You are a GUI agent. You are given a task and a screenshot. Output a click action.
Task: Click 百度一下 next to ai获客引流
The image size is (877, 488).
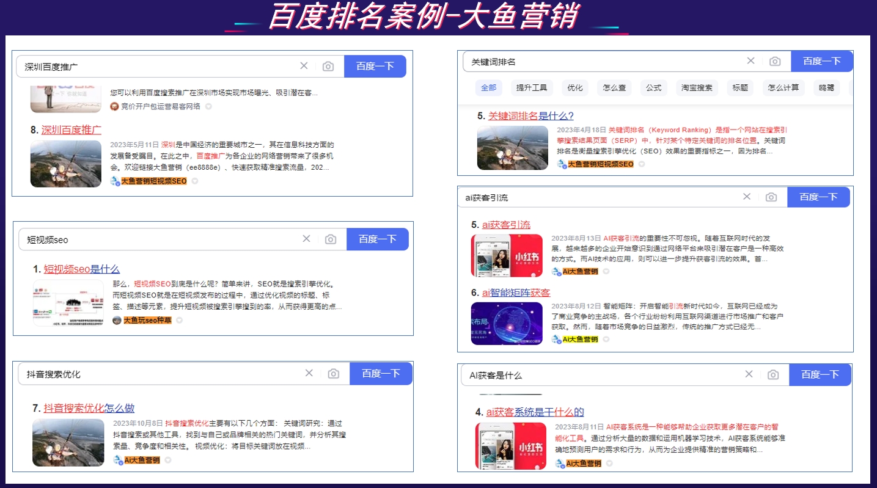point(818,197)
